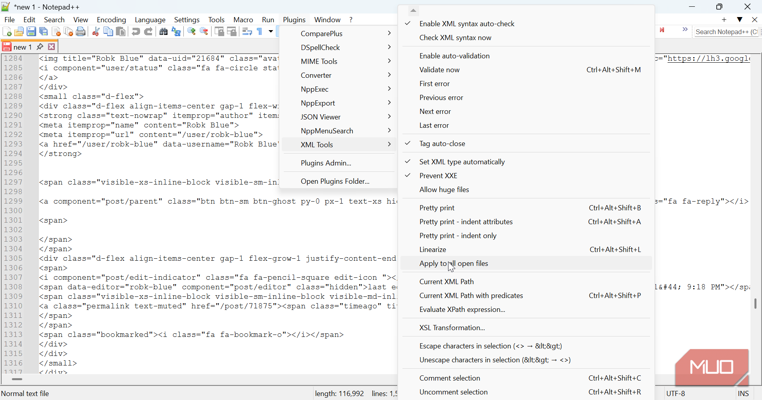The width and height of the screenshot is (762, 400).
Task: Click the New file toolbar icon
Action: point(7,32)
